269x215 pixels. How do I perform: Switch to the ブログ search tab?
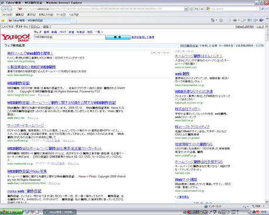(x=63, y=32)
